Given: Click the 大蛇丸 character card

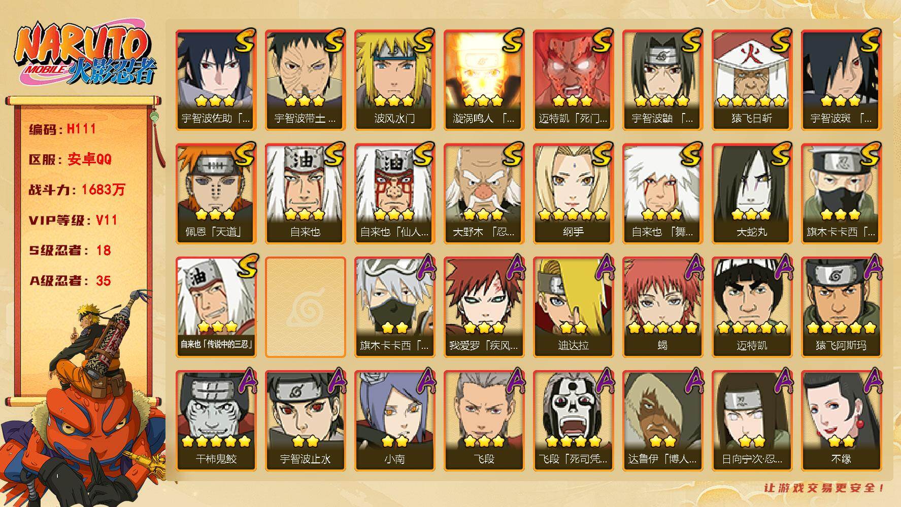Looking at the screenshot, I should tap(752, 193).
